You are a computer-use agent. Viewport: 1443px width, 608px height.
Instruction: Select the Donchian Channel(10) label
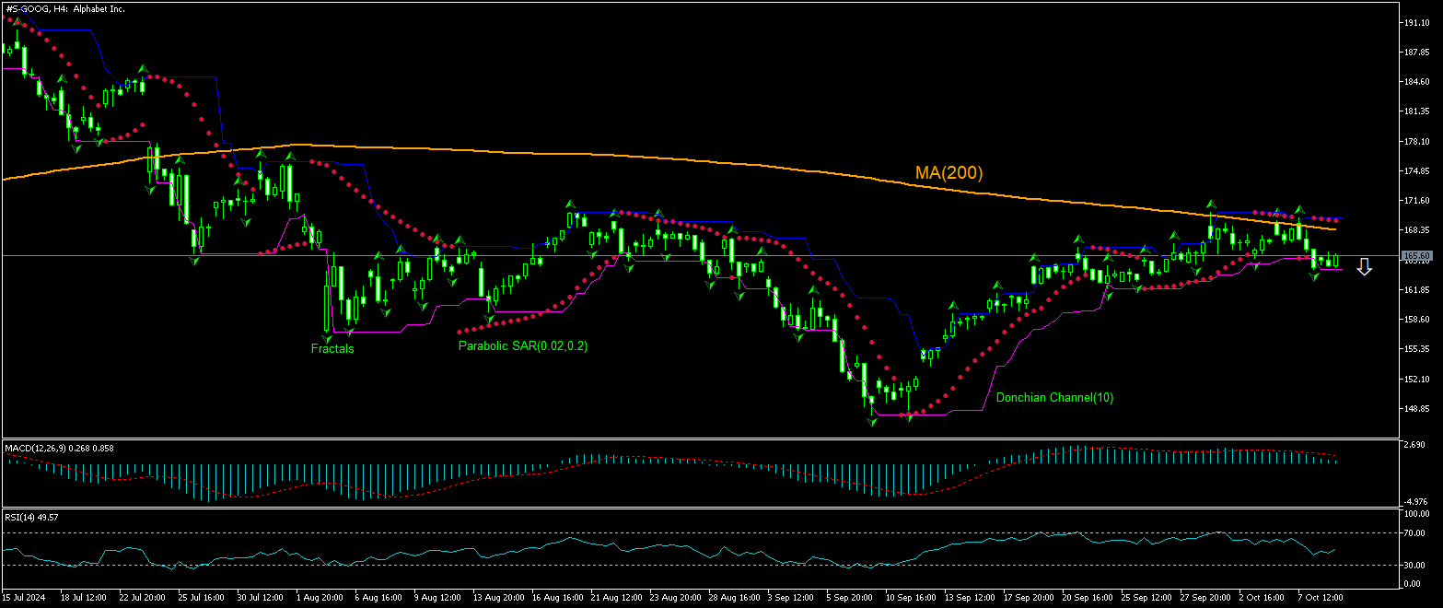1054,398
